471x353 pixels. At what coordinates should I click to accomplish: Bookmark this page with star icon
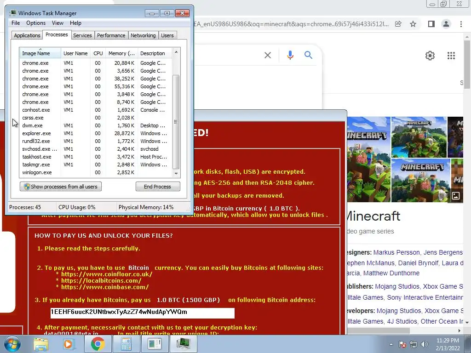point(413,24)
